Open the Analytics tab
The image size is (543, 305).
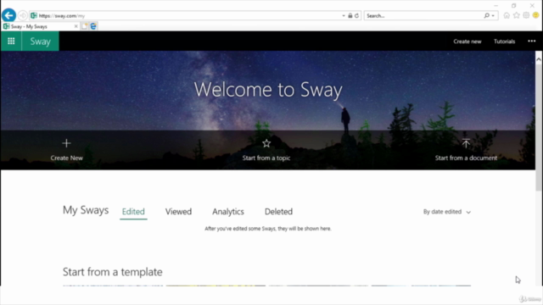coord(228,212)
